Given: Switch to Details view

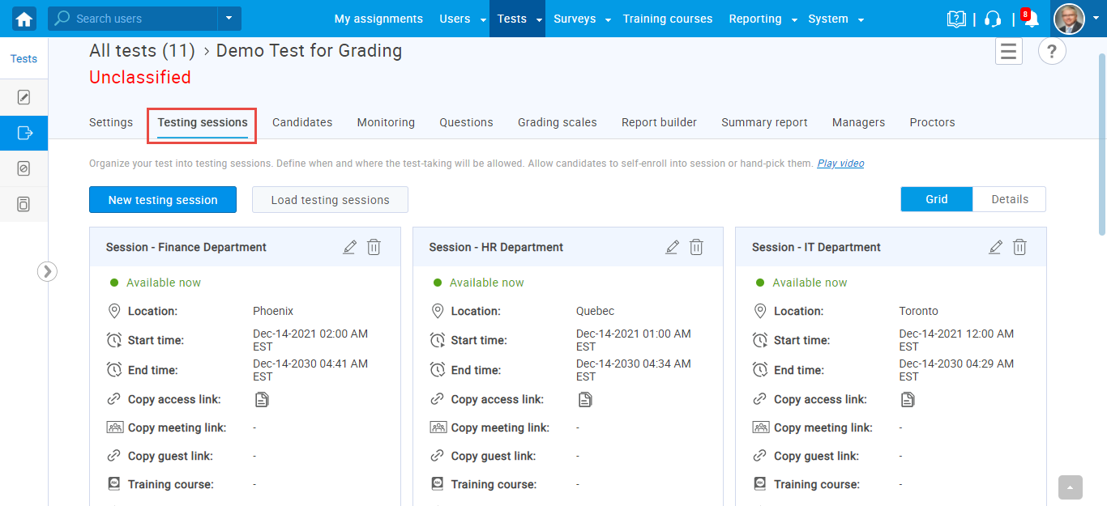Looking at the screenshot, I should (1009, 199).
